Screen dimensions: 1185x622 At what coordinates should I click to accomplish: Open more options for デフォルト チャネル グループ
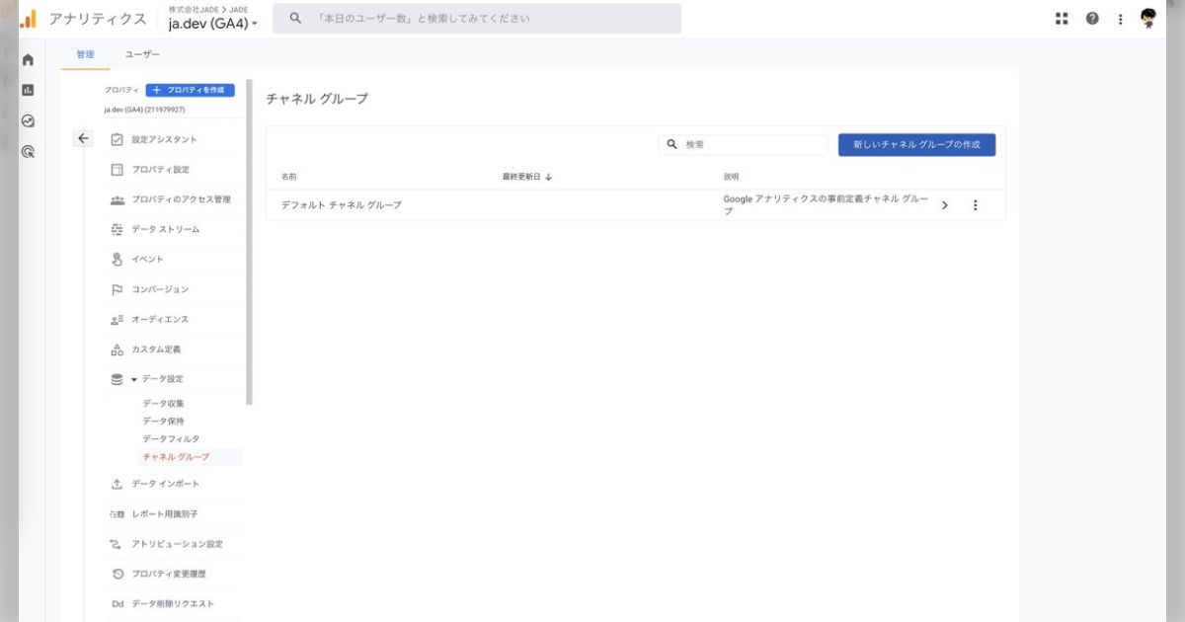coord(976,205)
